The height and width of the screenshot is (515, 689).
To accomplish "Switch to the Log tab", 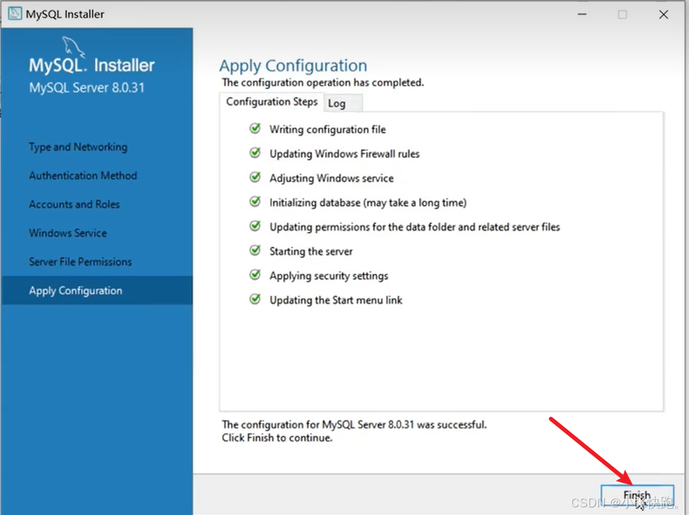I will pyautogui.click(x=344, y=104).
